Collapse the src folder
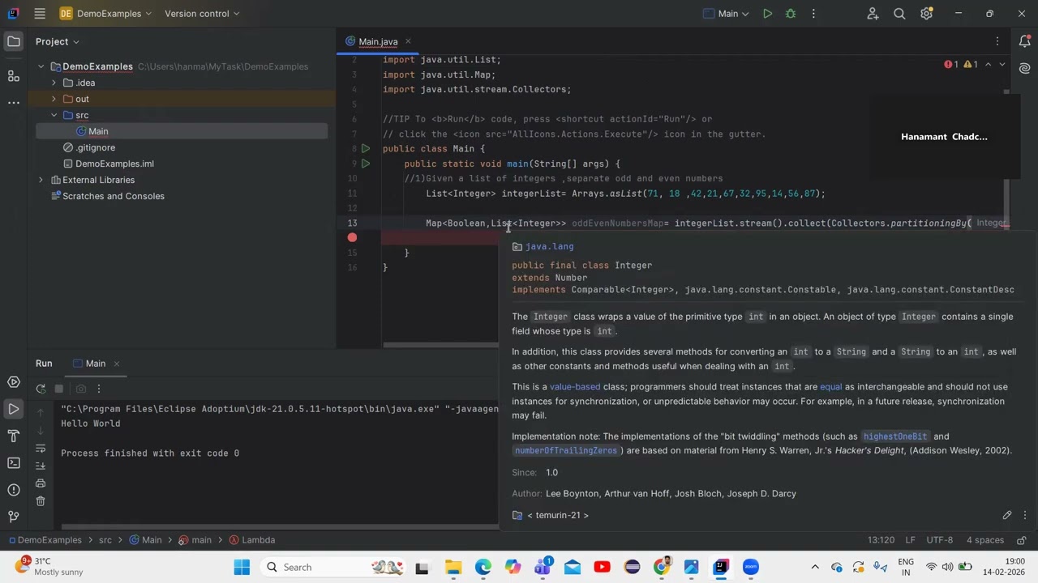This screenshot has width=1038, height=583. [54, 115]
